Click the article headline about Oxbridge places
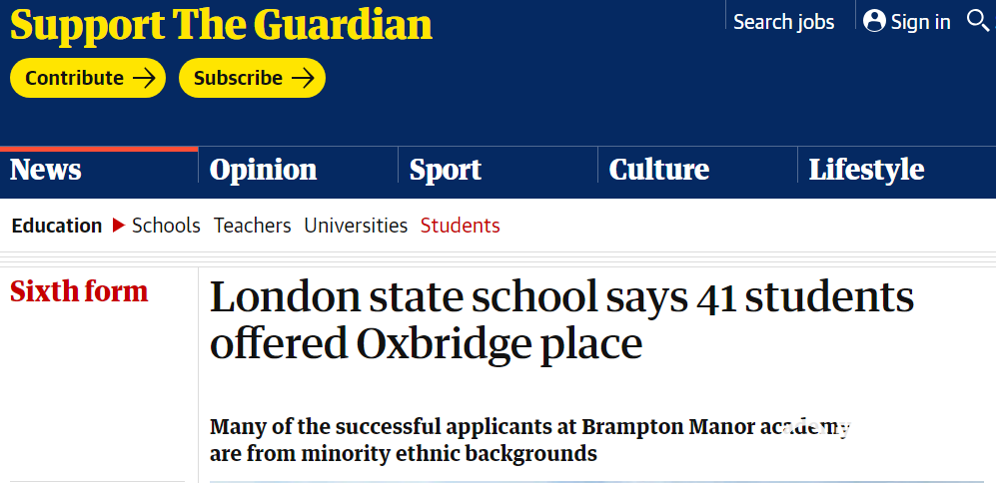996x483 pixels. [561, 320]
